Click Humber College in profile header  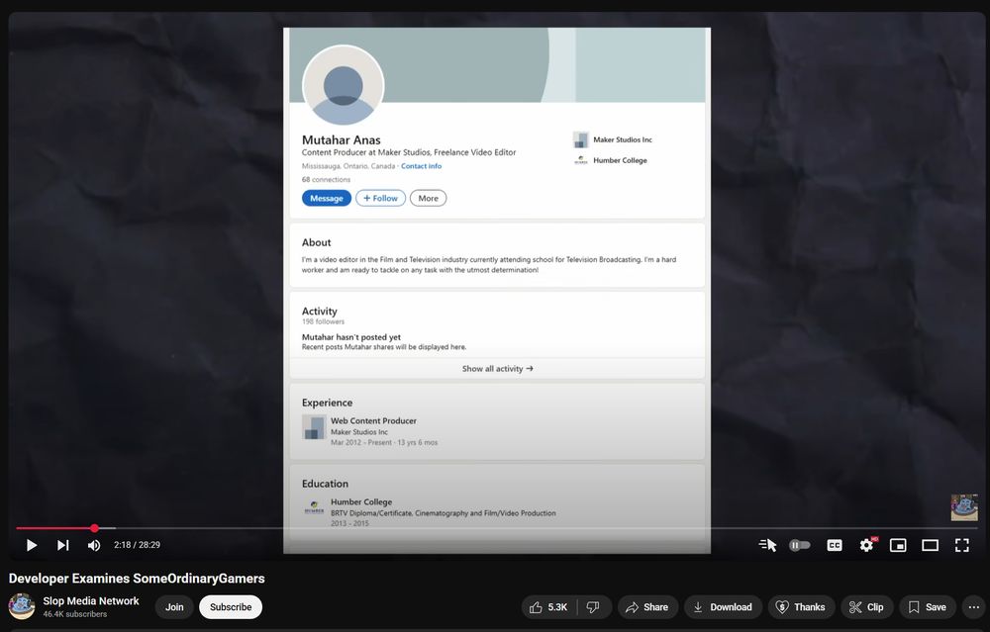coord(620,161)
